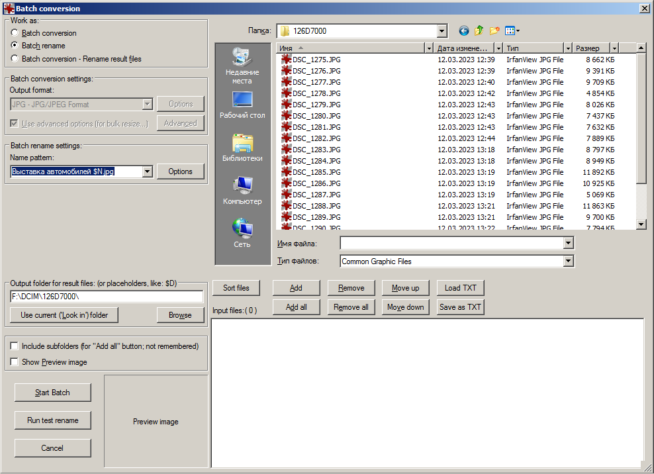The height and width of the screenshot is (474, 654).
Task: Select the Batch conversion radio option
Action: (15, 32)
